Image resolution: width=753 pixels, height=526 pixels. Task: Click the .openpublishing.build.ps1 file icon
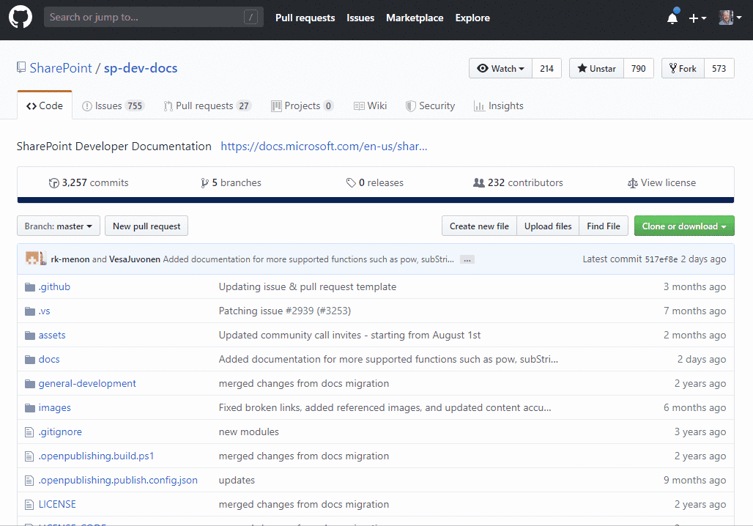point(29,456)
